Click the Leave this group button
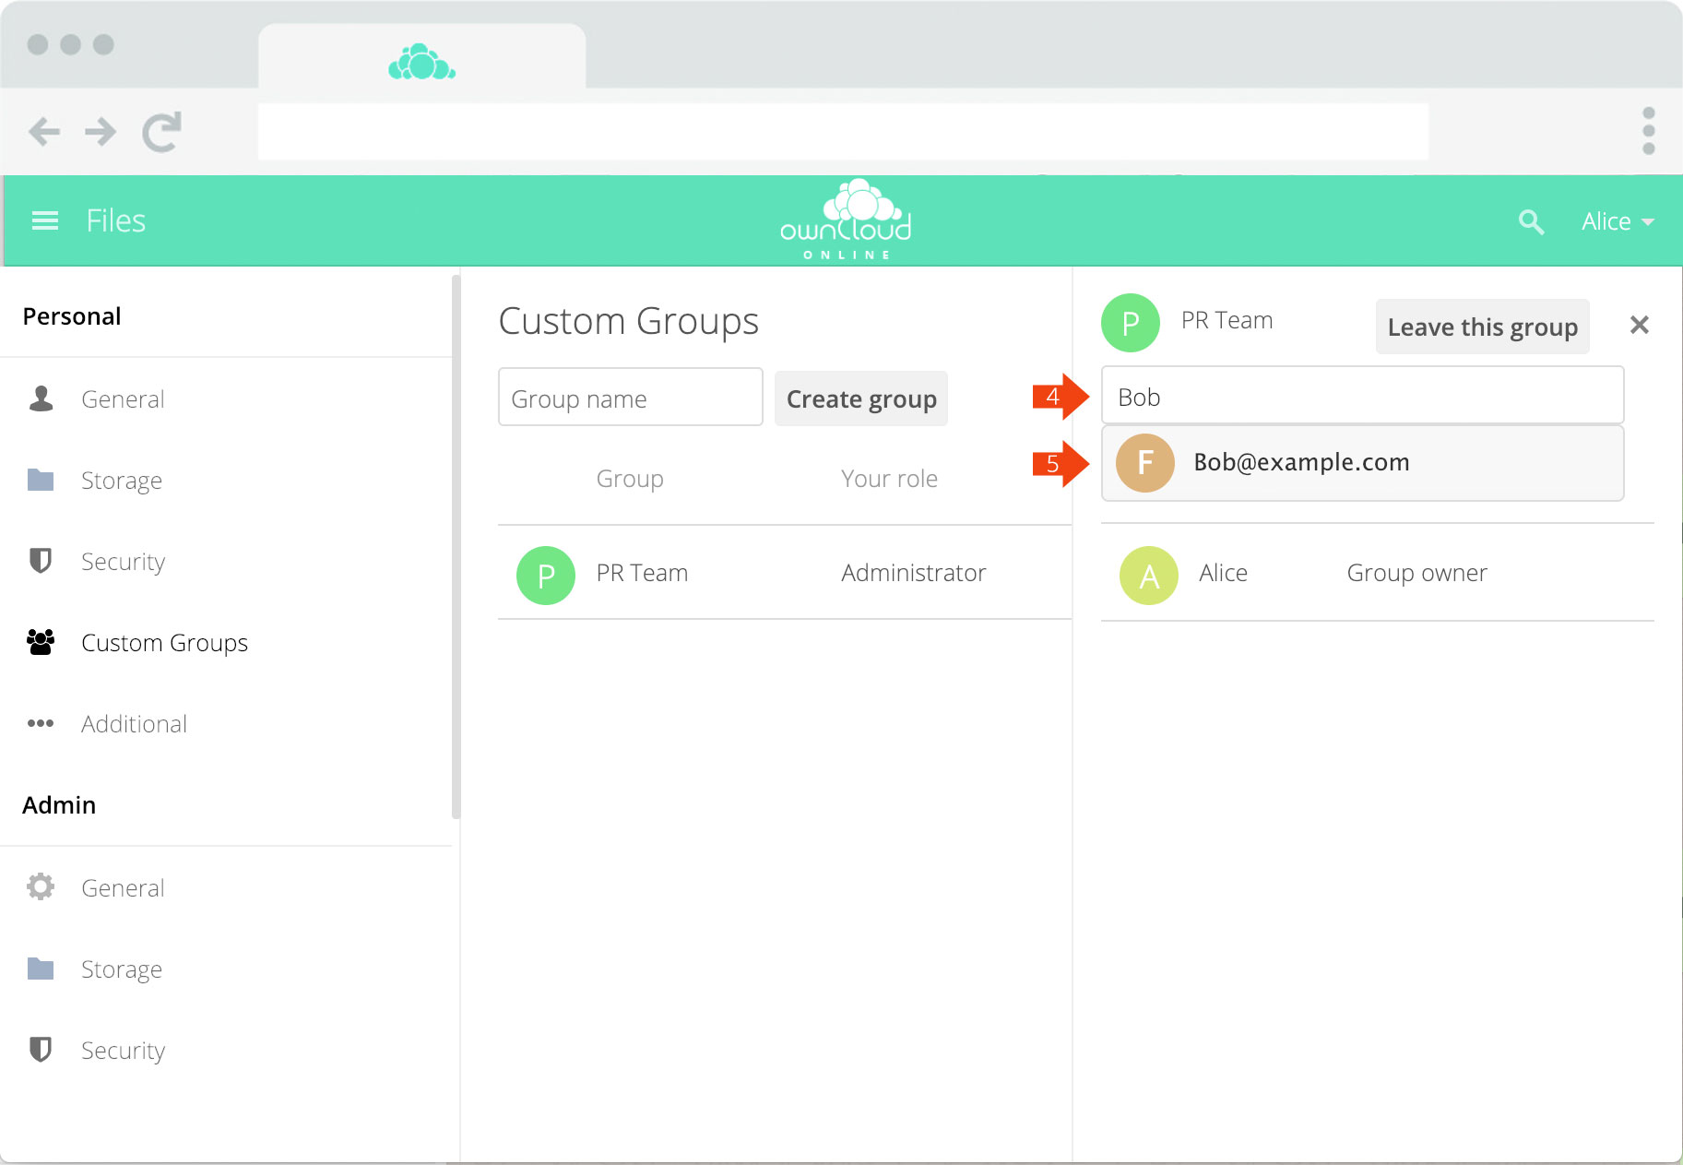Screen dimensions: 1683x1165 click(x=1481, y=327)
